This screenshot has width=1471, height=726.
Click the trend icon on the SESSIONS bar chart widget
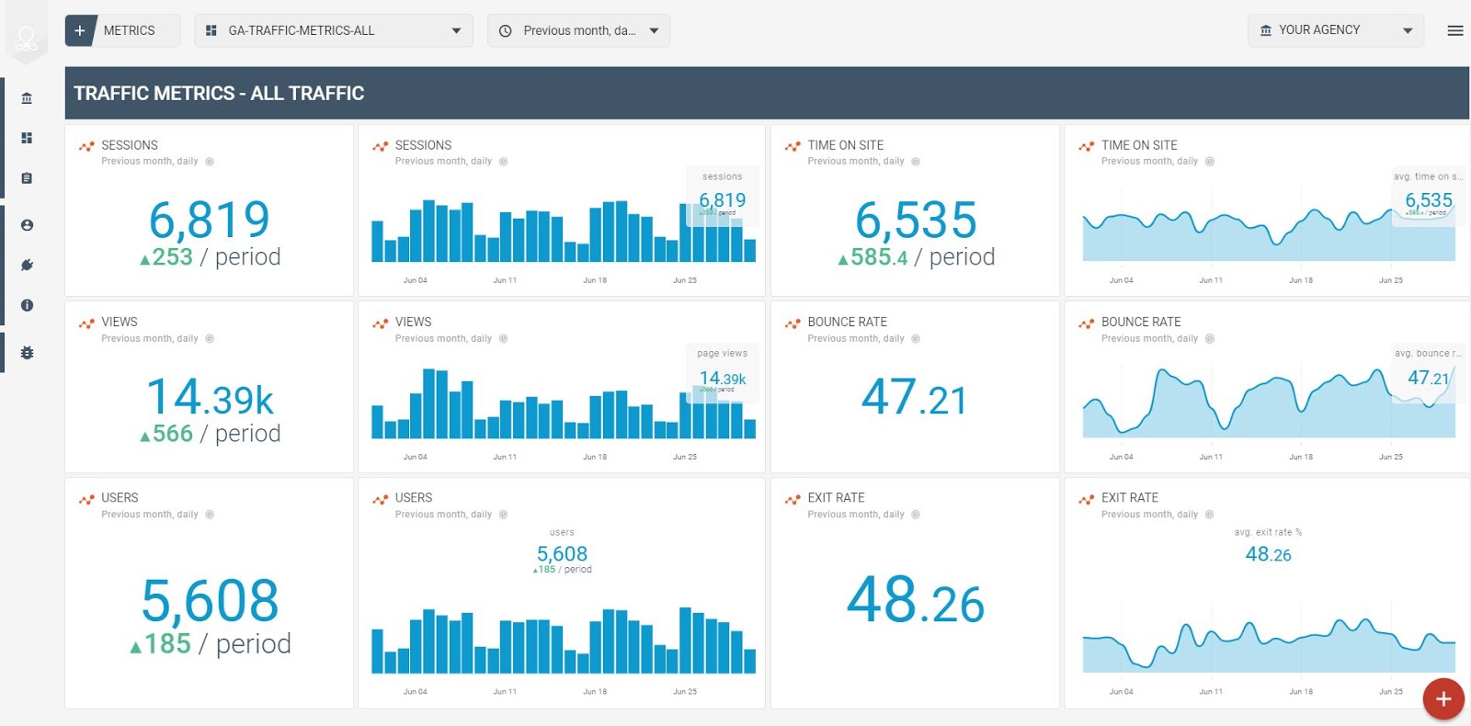pyautogui.click(x=381, y=146)
